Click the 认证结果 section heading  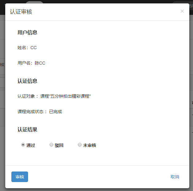point(27,129)
